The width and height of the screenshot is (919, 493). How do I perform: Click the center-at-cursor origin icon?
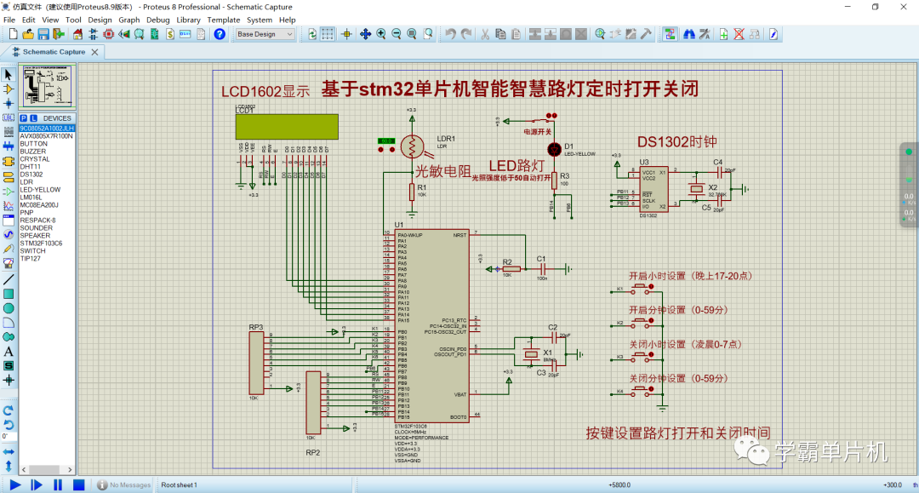tap(346, 34)
